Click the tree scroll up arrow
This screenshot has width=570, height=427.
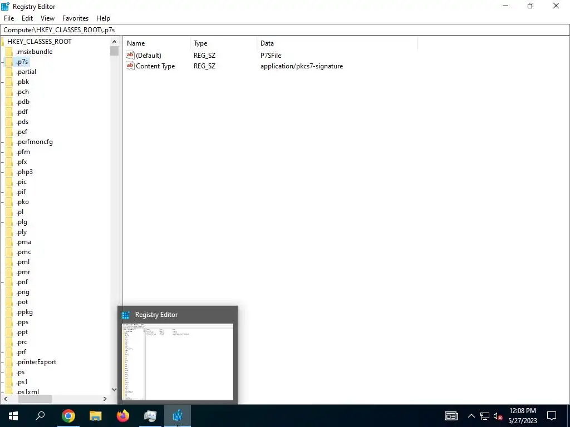coord(114,42)
